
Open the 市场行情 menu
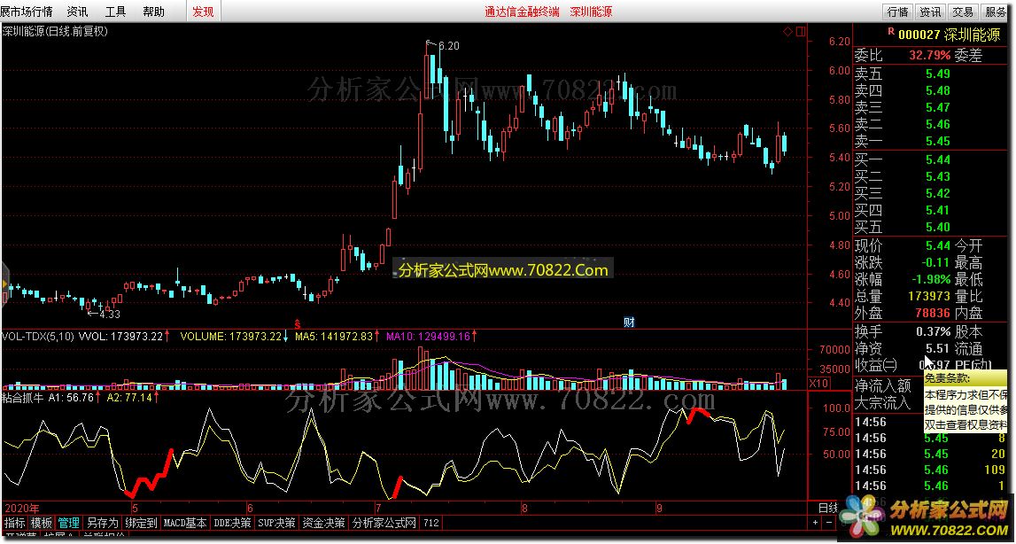27,12
